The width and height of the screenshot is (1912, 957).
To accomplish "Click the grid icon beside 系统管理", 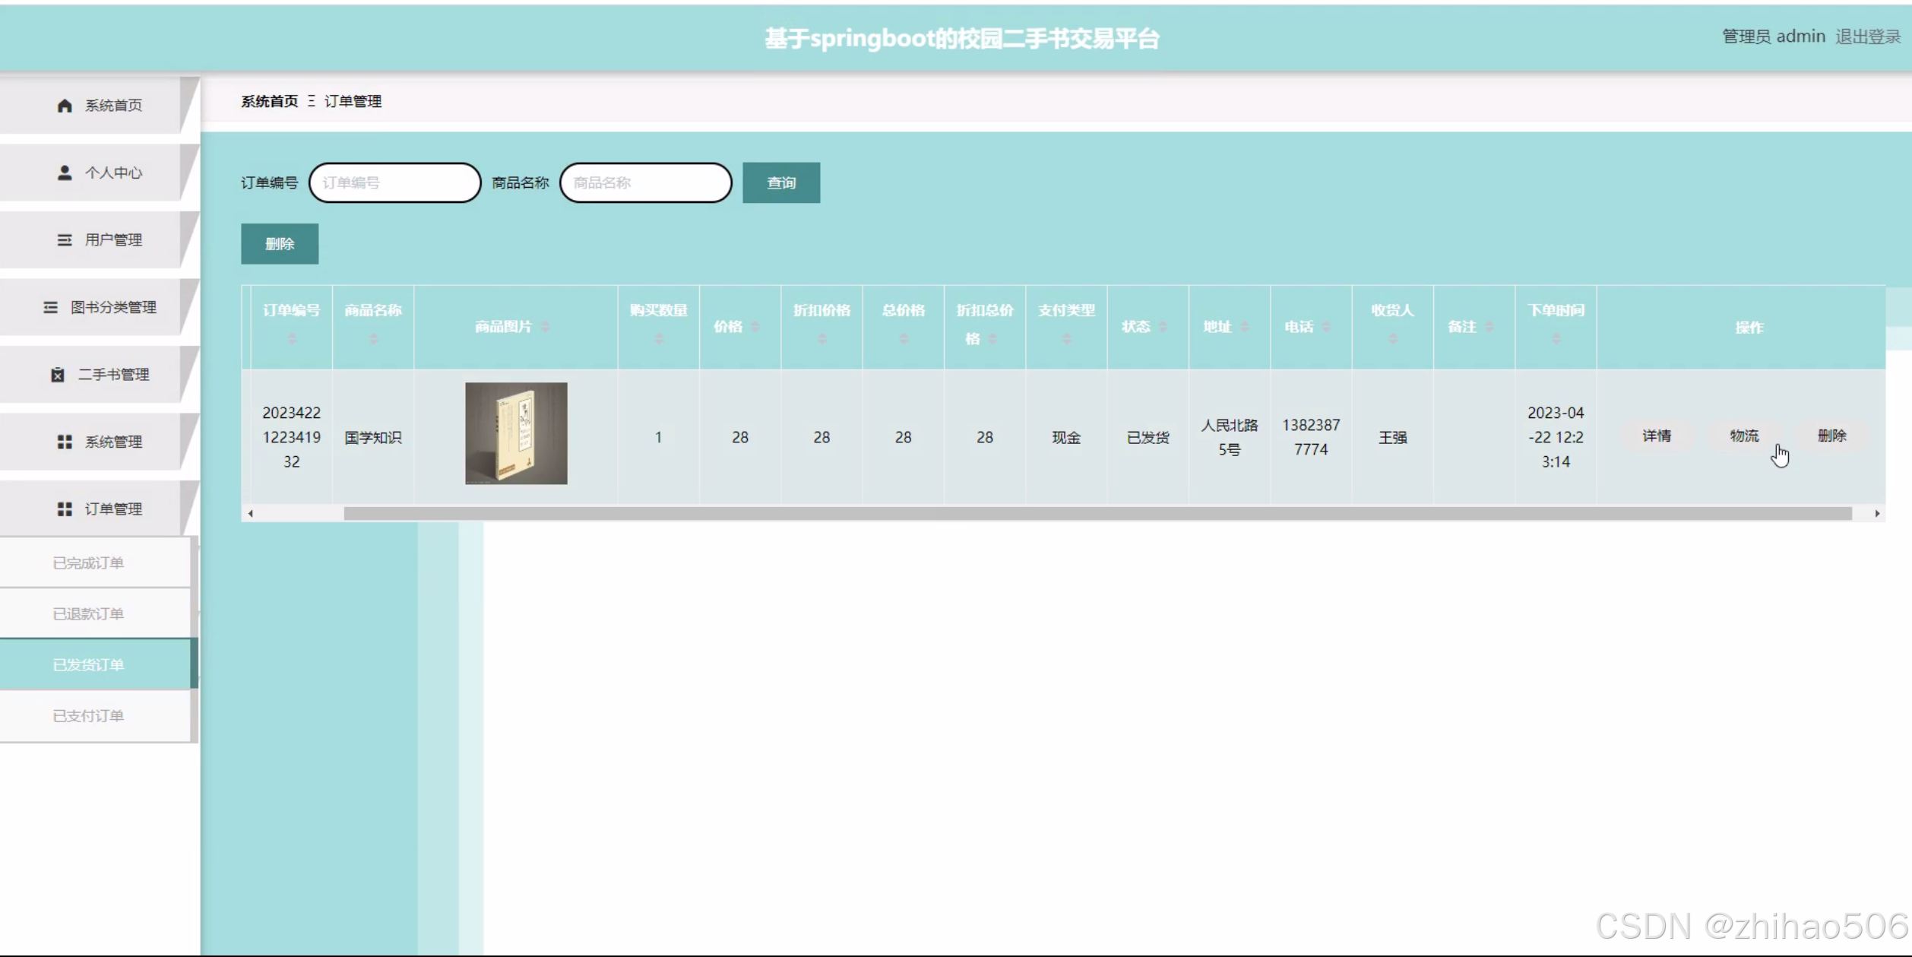I will [65, 442].
